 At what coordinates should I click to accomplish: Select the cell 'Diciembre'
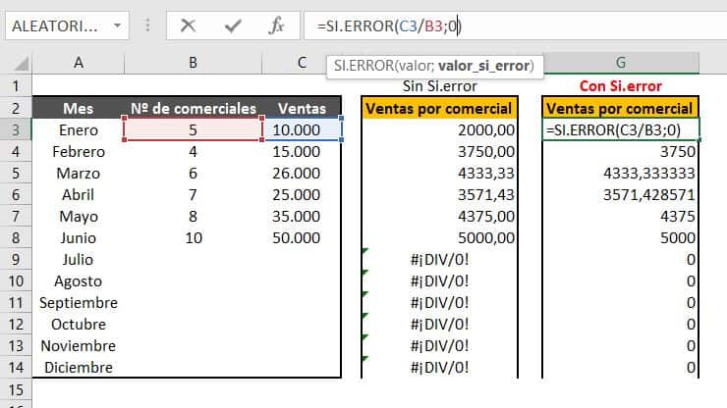coord(79,367)
